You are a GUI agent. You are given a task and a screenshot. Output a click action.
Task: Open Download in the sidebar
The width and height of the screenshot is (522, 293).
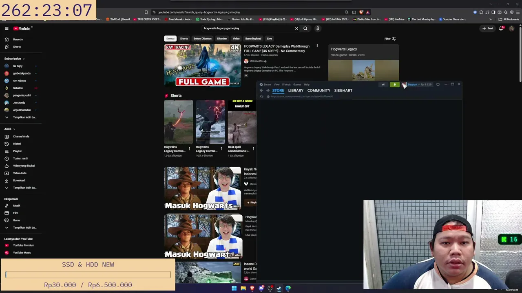19,180
